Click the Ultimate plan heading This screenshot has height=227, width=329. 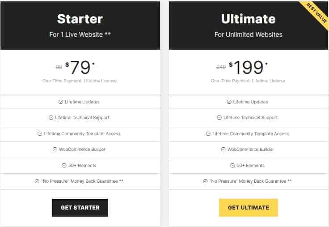tap(249, 19)
